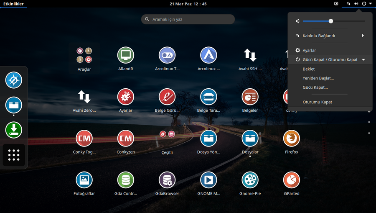Open GParted partition editor
Image resolution: width=376 pixels, height=213 pixels.
click(291, 180)
